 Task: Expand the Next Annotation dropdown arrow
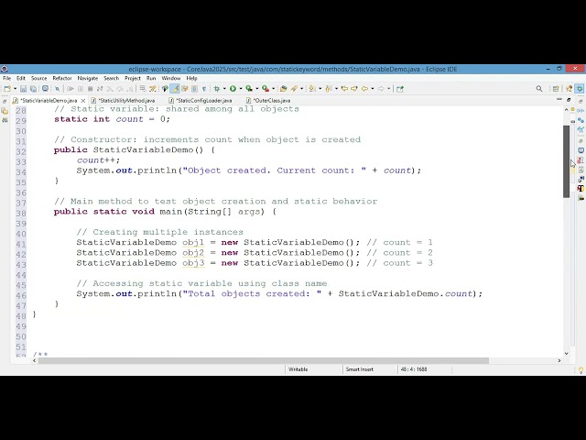[320, 89]
